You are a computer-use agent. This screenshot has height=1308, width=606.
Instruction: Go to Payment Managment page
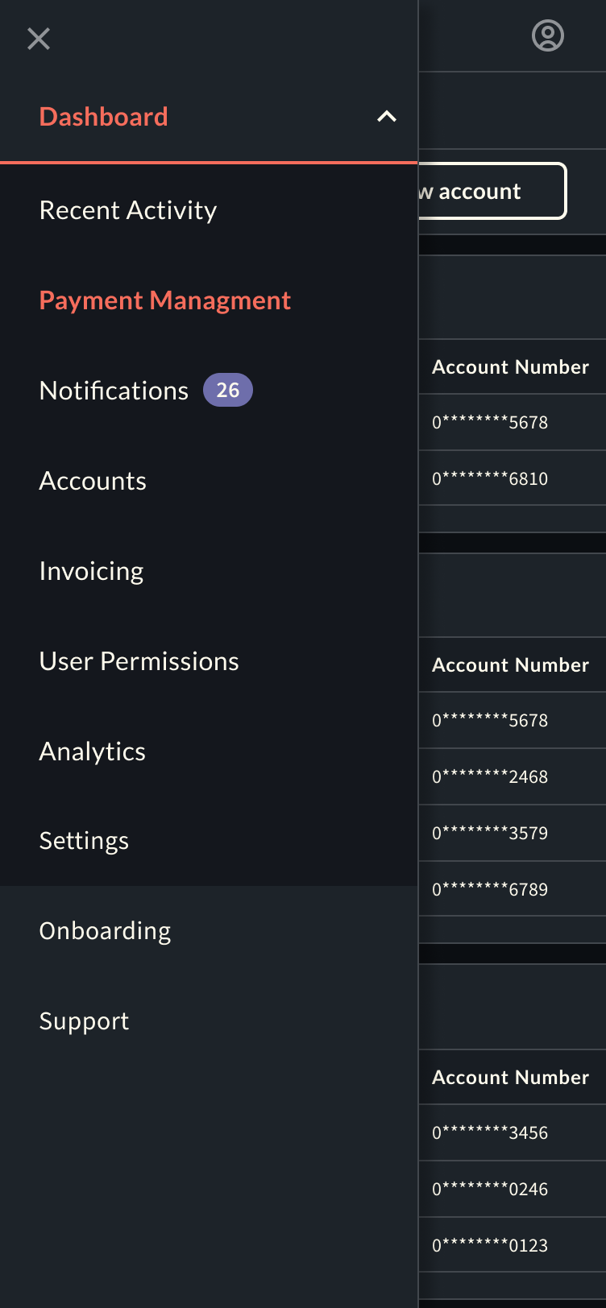tap(165, 300)
